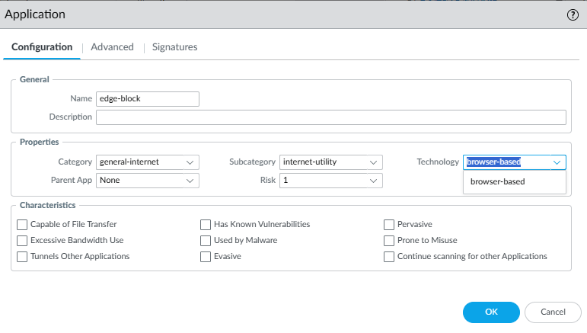Expand the Parent App dropdown
Screen dimensions: 587x333
(x=147, y=181)
